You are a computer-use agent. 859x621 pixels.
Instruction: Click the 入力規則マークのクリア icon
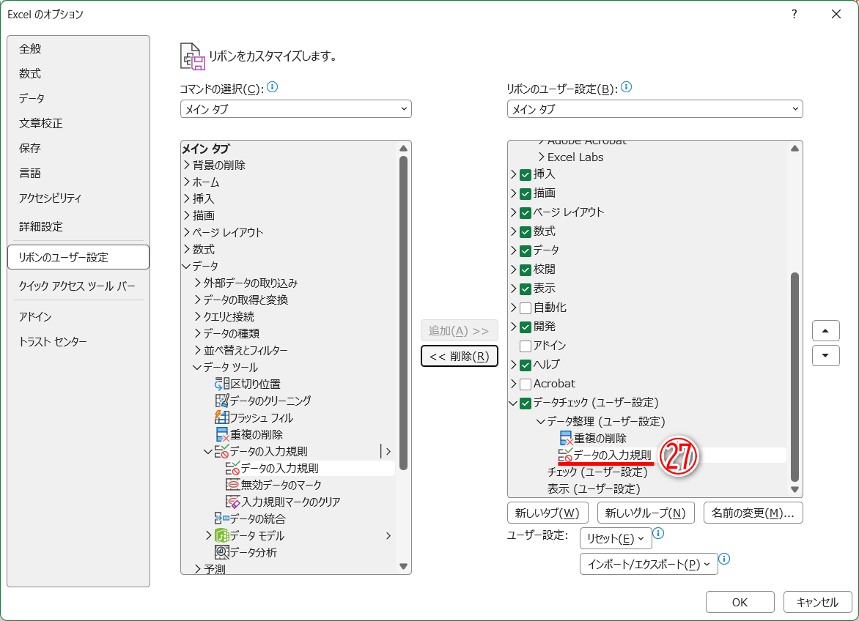pyautogui.click(x=233, y=502)
